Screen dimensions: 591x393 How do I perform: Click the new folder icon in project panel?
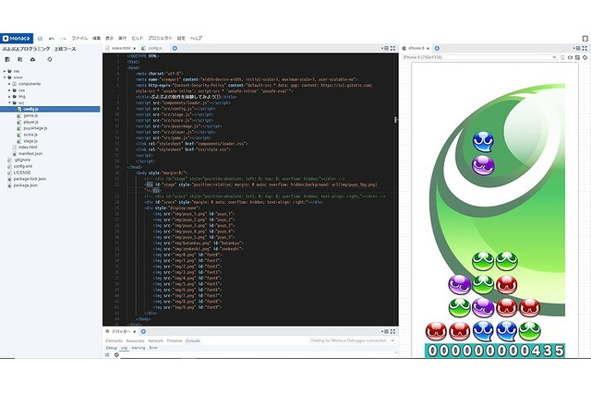tap(20, 59)
